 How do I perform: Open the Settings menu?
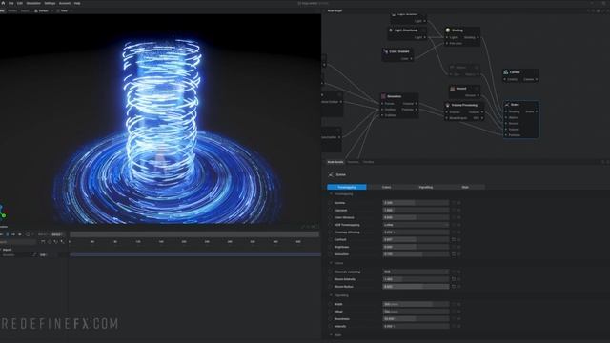click(x=50, y=3)
